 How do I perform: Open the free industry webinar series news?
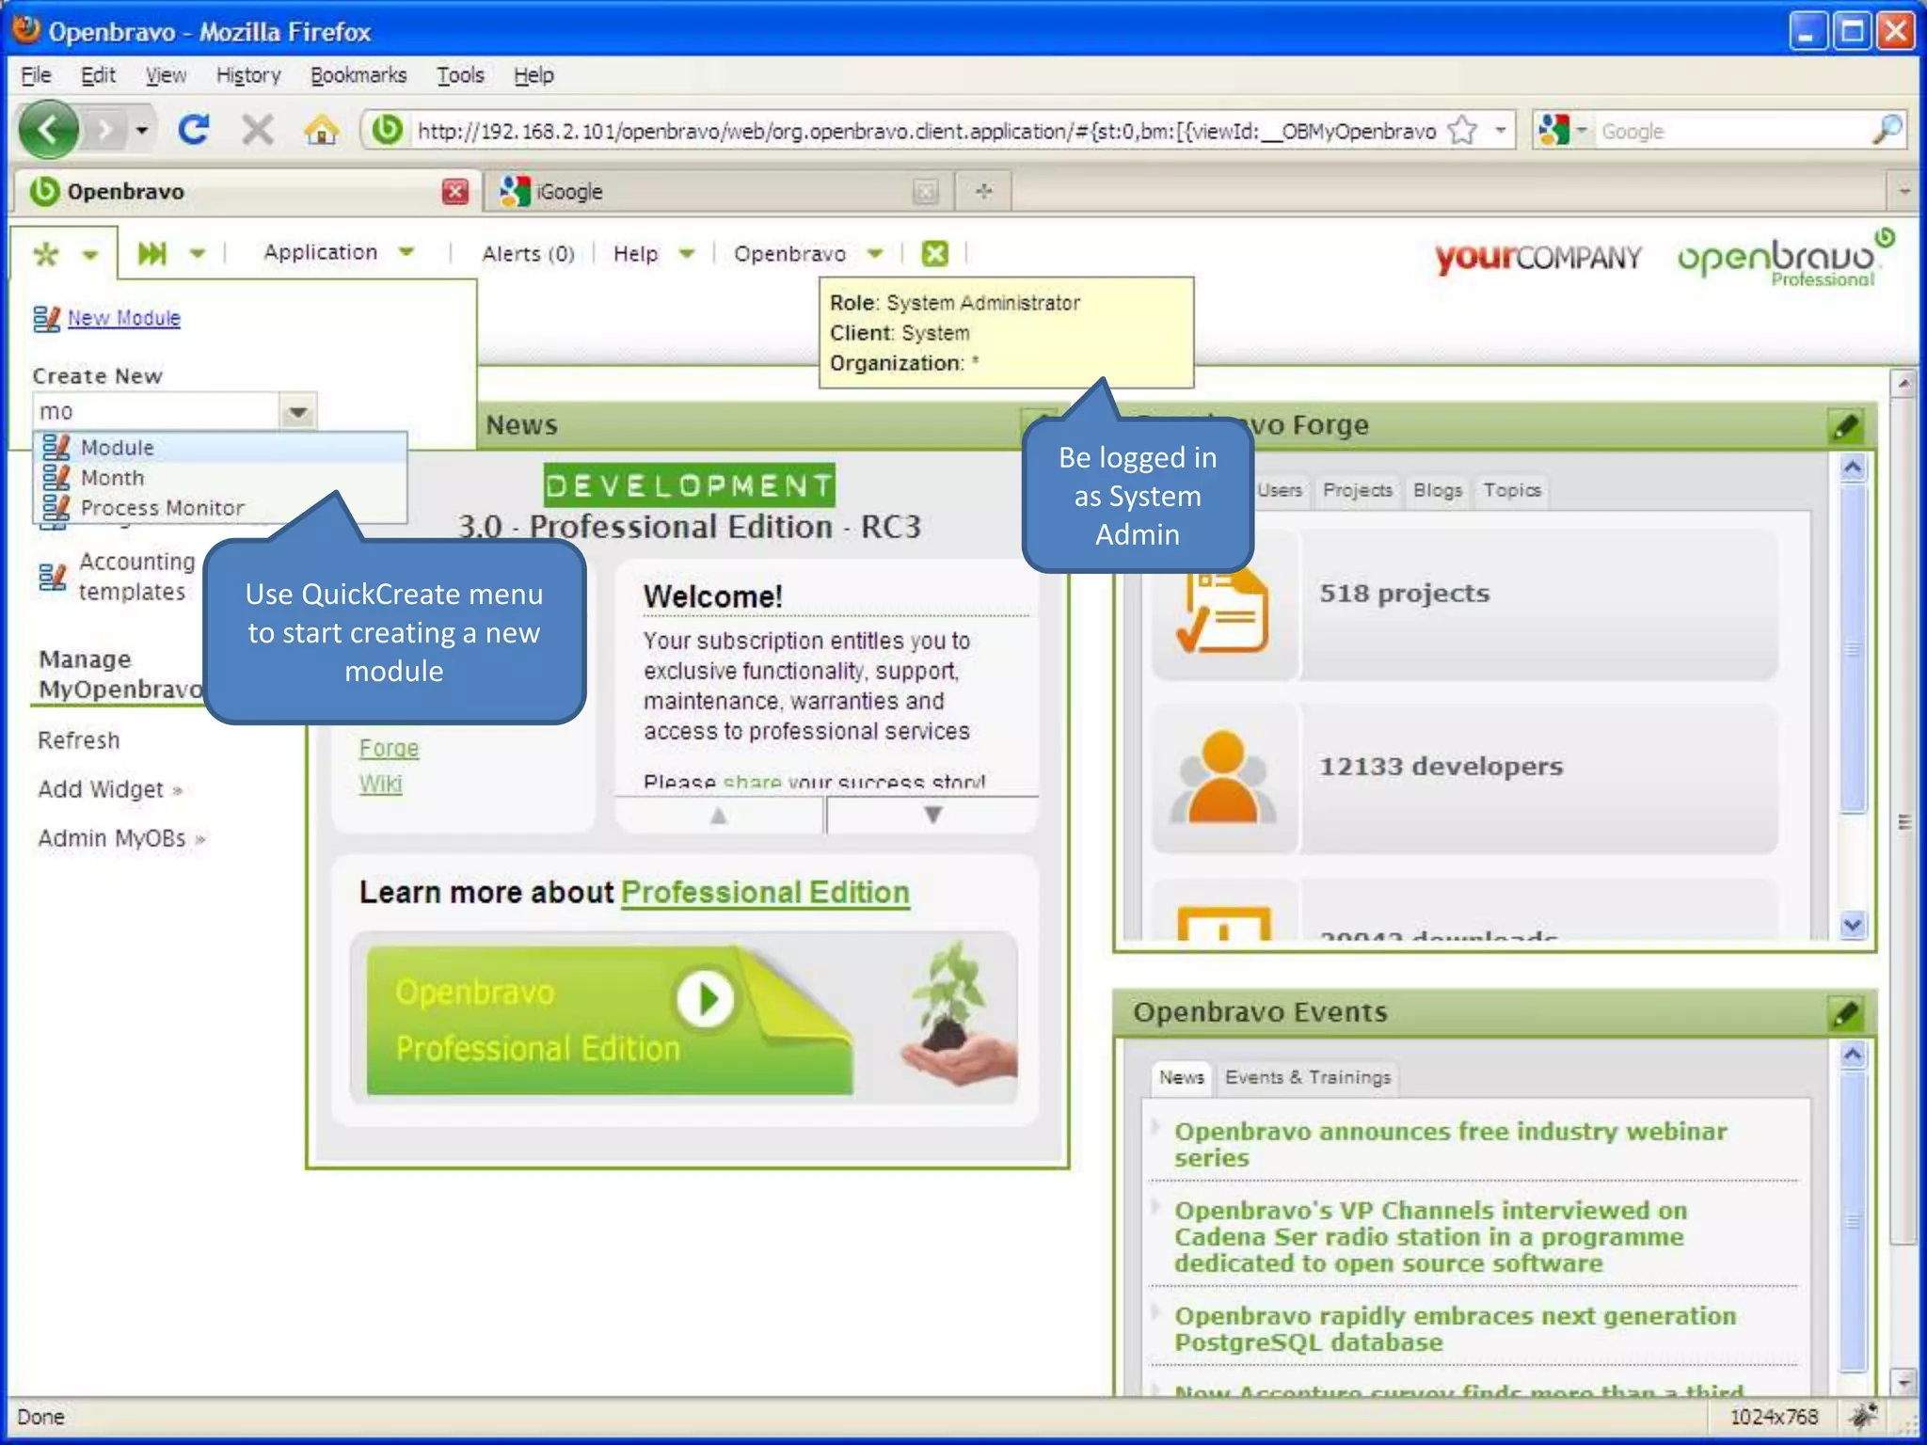pos(1450,1144)
